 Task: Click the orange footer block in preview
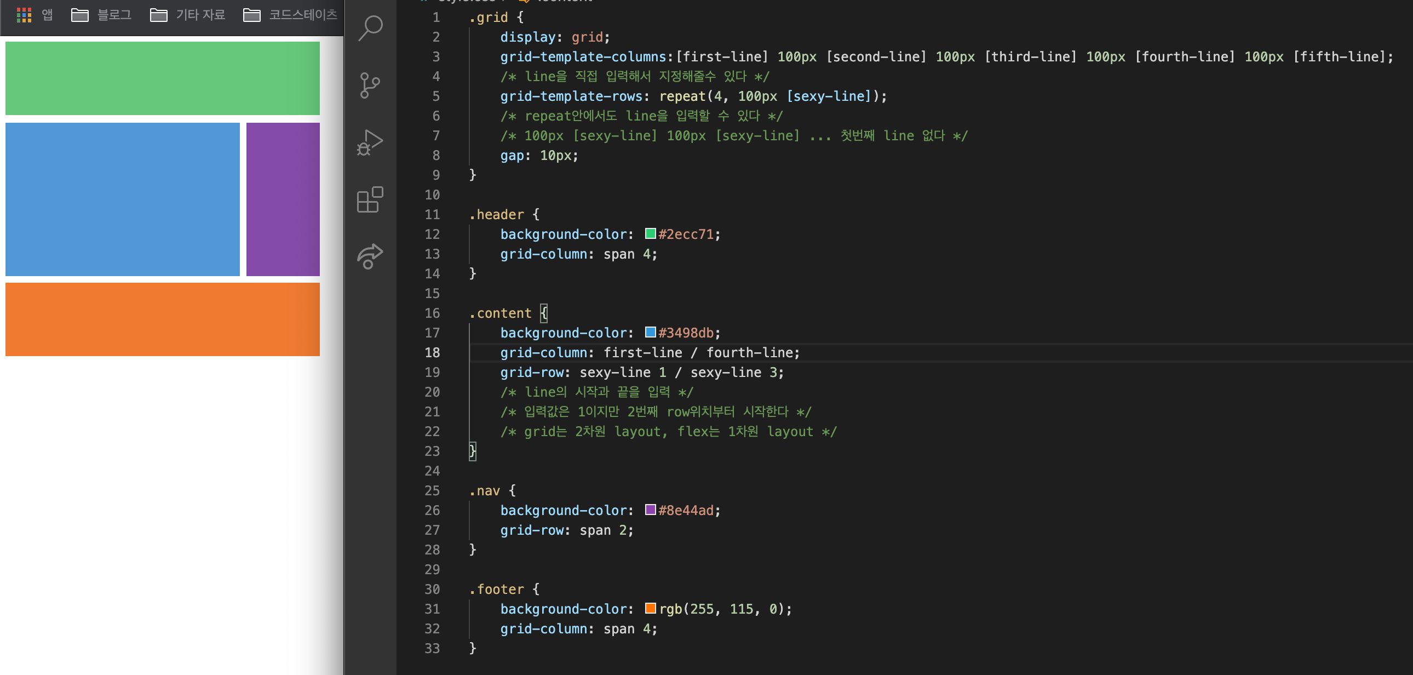[x=162, y=319]
